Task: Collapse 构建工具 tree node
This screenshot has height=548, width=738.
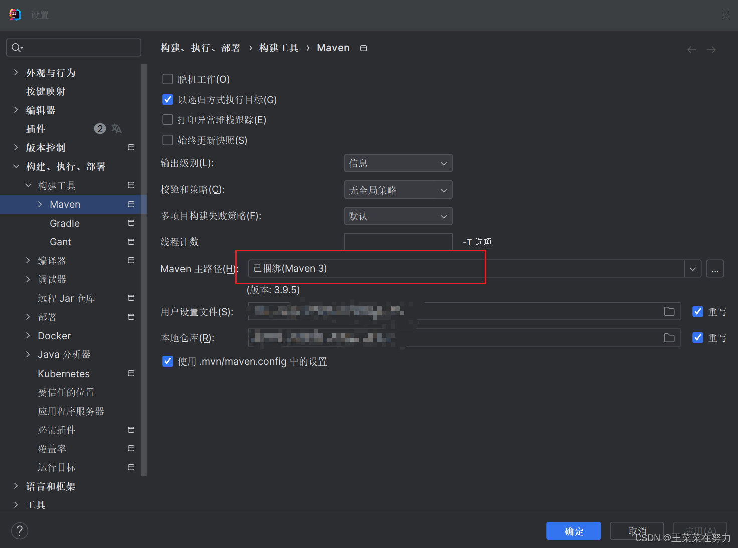Action: tap(28, 186)
